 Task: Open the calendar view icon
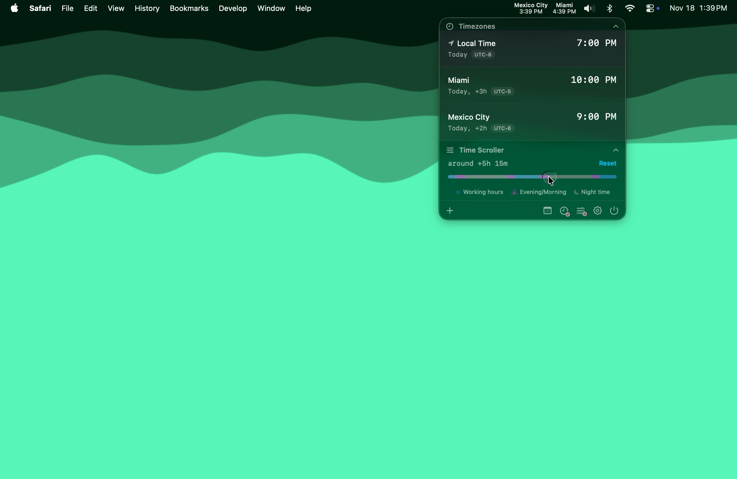click(547, 210)
